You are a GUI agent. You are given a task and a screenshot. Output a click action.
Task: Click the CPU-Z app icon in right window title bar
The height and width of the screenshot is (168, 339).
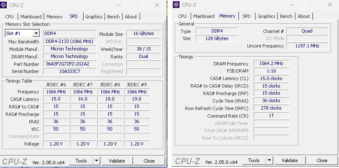(x=176, y=5)
